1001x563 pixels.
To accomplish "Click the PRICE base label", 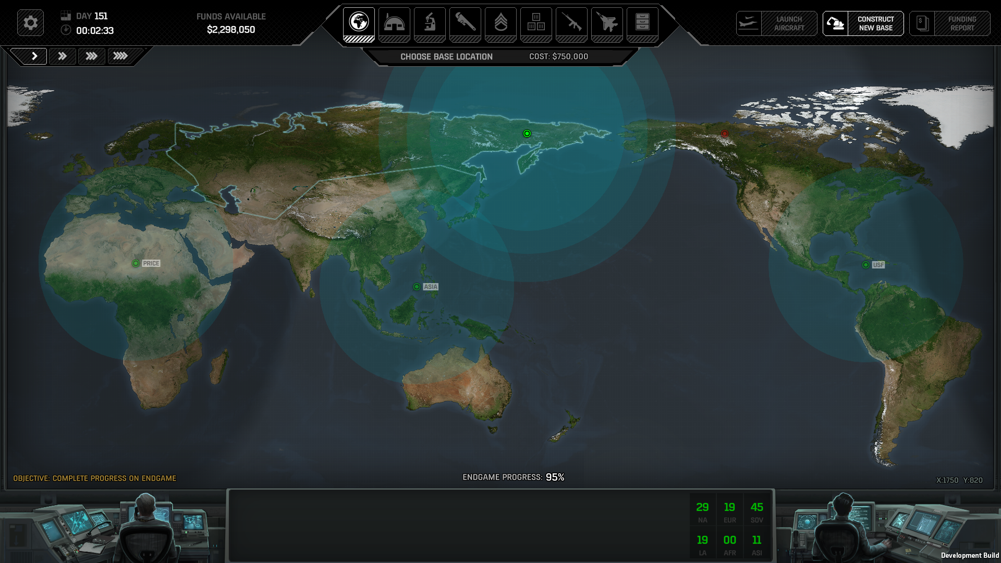I will (151, 263).
